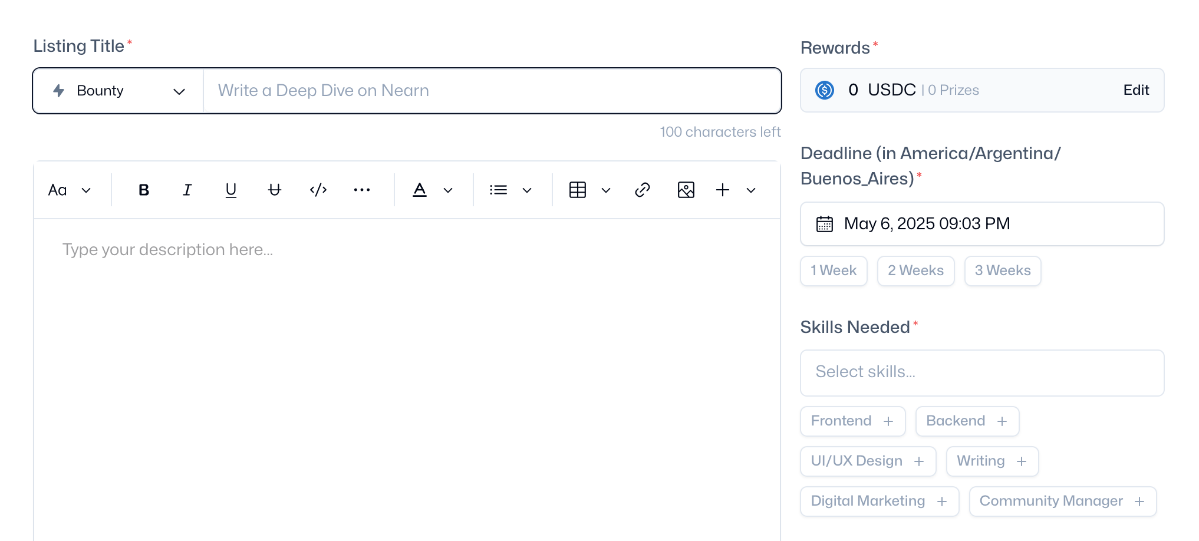This screenshot has height=541, width=1199.
Task: Click the Aa text style icon
Action: pyautogui.click(x=57, y=190)
